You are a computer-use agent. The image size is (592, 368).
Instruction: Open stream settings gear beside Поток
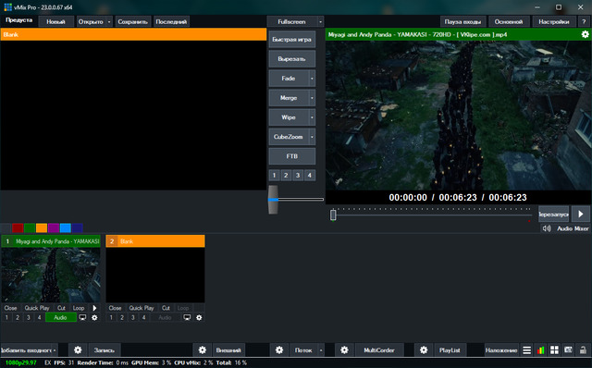click(279, 350)
